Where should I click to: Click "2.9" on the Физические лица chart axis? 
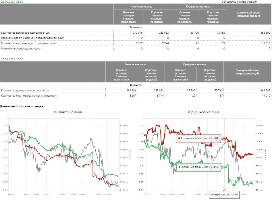tap(6, 126)
